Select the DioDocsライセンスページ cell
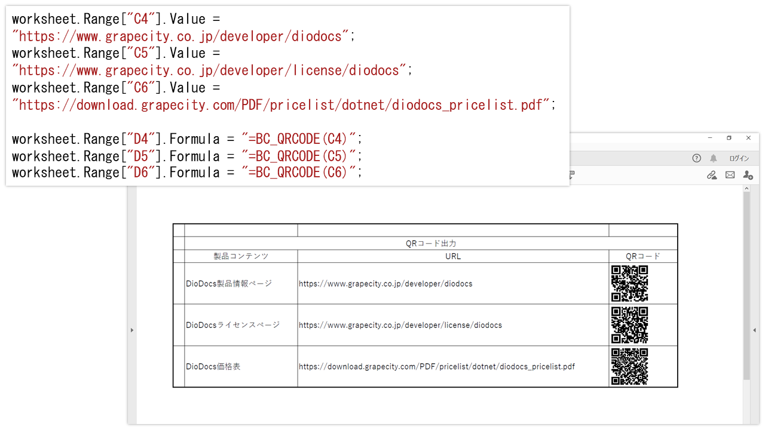765x430 pixels. [241, 325]
